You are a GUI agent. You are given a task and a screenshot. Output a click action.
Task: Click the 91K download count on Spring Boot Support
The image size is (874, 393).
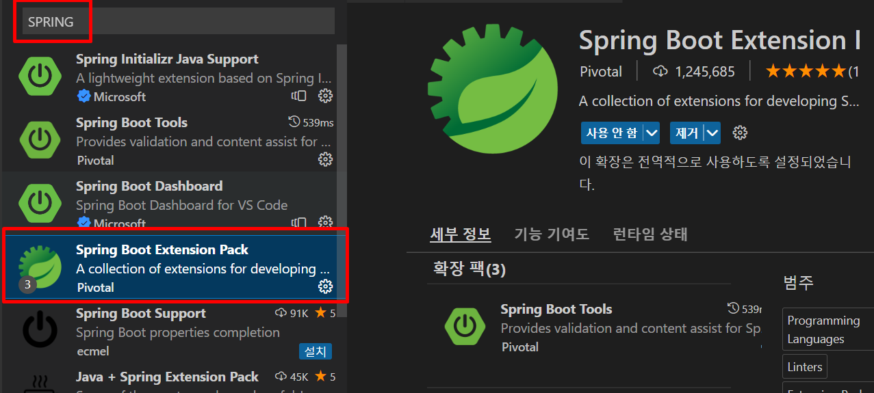[292, 313]
